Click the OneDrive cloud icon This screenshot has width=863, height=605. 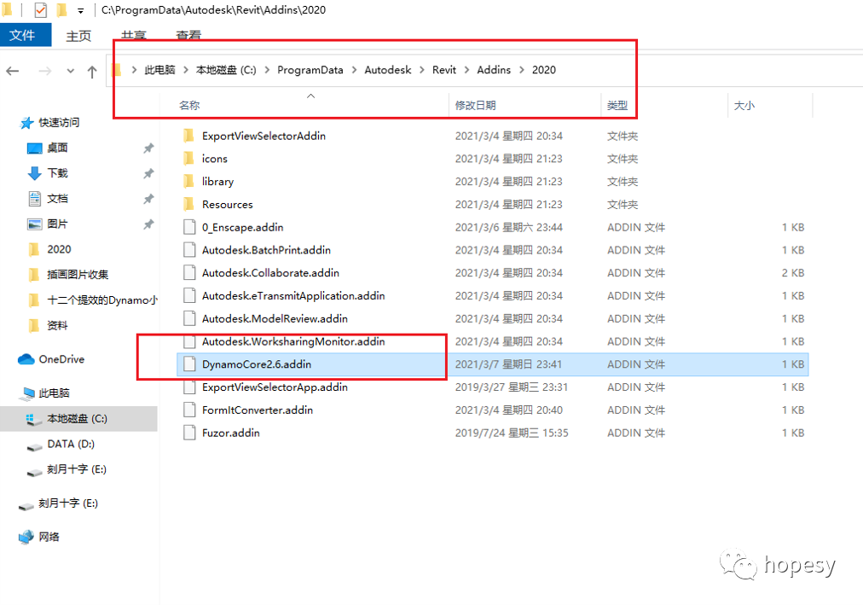point(26,359)
